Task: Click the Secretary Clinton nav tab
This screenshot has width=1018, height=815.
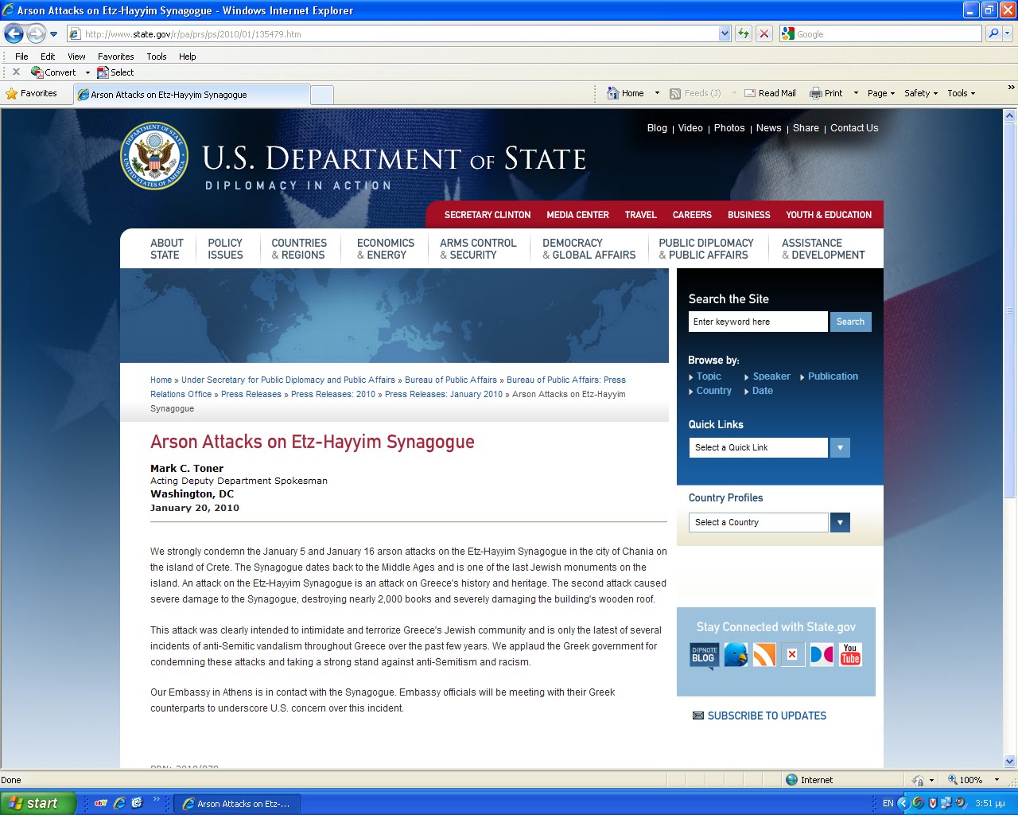Action: click(488, 215)
